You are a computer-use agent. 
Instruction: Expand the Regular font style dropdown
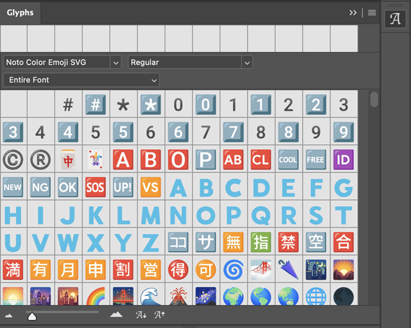point(190,63)
